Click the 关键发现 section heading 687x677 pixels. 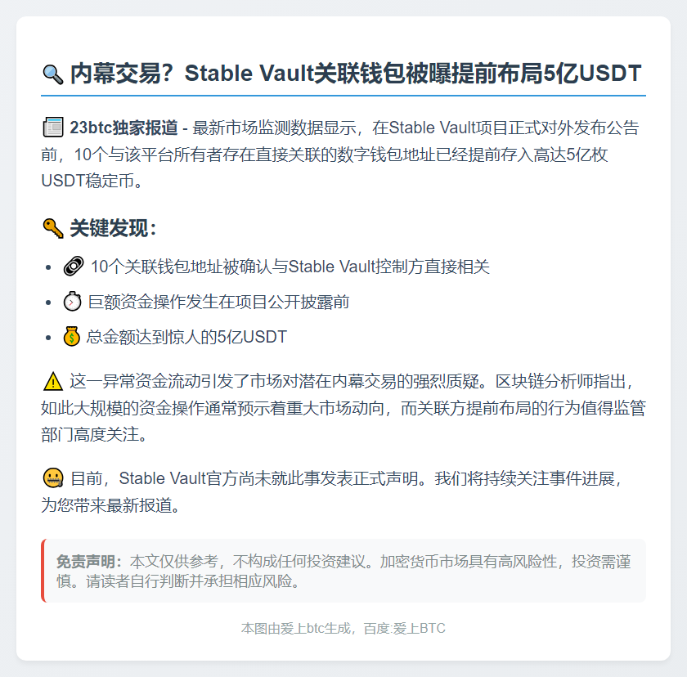click(x=113, y=228)
